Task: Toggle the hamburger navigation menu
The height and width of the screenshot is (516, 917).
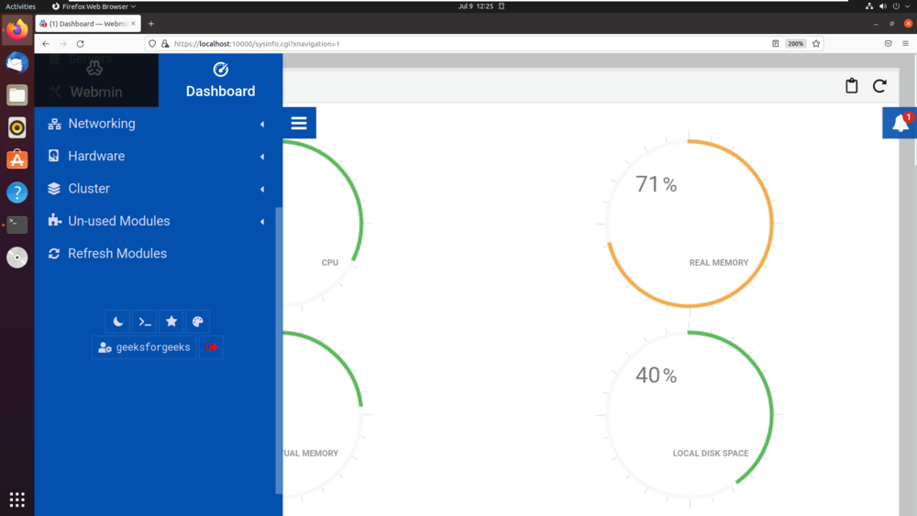Action: 299,123
